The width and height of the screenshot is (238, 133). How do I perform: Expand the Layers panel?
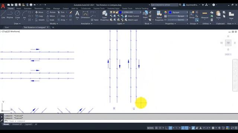(x=120, y=24)
